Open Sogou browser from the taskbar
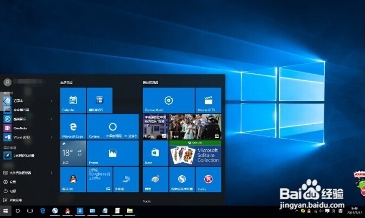The height and width of the screenshot is (218, 365). click(x=55, y=211)
